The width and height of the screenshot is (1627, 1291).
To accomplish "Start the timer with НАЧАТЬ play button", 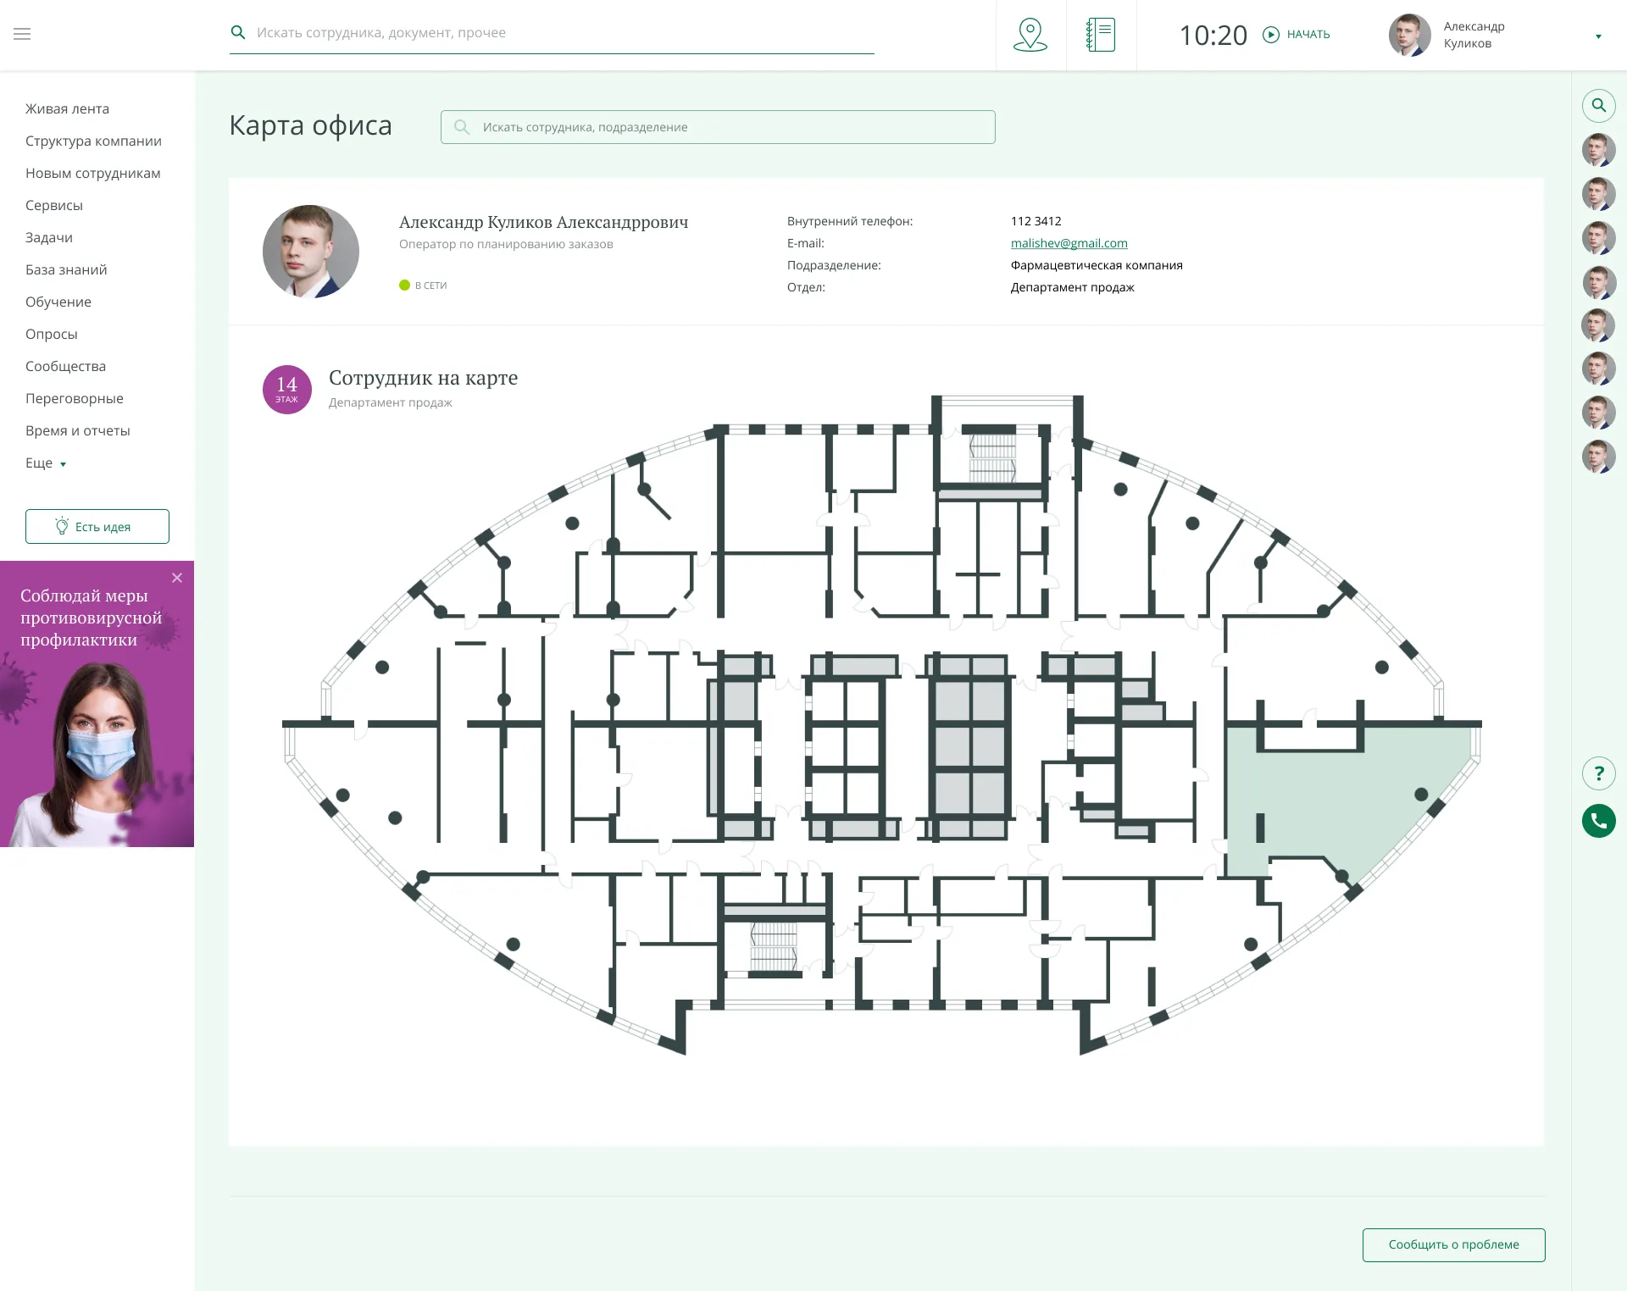I will (x=1271, y=35).
